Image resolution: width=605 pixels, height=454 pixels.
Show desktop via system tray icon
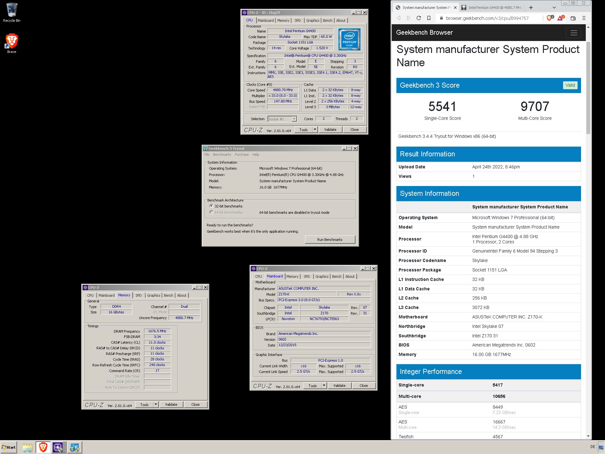coord(601,447)
